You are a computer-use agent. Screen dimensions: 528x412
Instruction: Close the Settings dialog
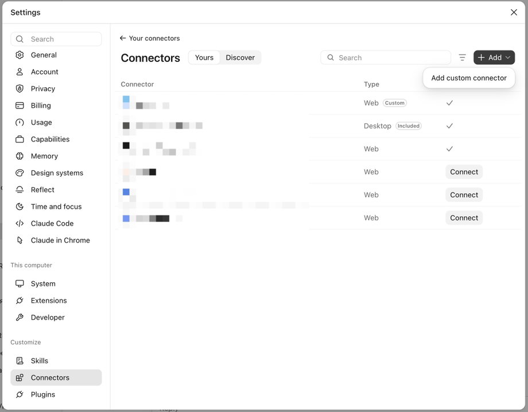pyautogui.click(x=514, y=13)
